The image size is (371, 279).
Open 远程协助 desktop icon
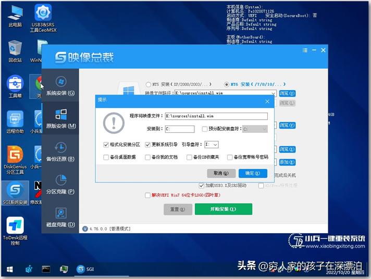(x=15, y=122)
